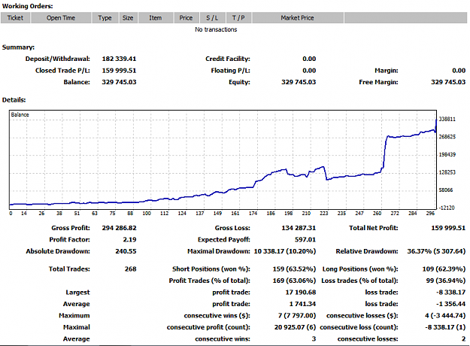Screen dimensions: 470x346
Task: Select average profit trade value 1 741.34
Action: pyautogui.click(x=302, y=304)
